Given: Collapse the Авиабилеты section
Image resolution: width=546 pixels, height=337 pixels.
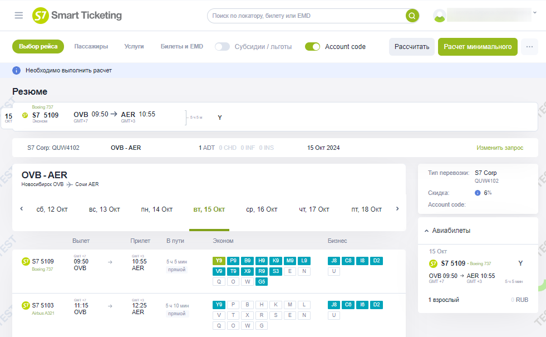Looking at the screenshot, I should pyautogui.click(x=426, y=231).
